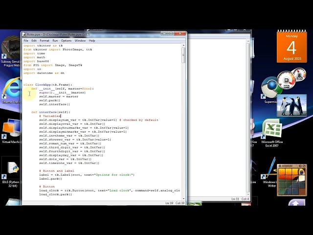Click the 'import math' line

pos(34,57)
